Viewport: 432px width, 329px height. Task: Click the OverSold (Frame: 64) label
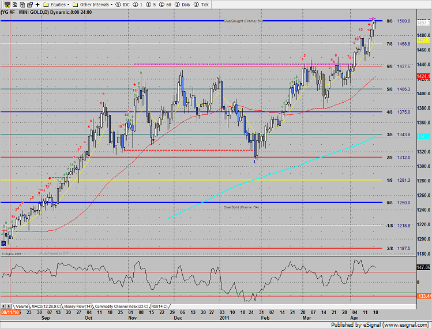pos(241,207)
